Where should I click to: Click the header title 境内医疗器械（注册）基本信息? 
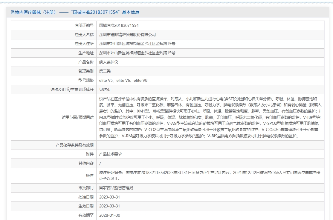pyautogui.click(x=77, y=12)
